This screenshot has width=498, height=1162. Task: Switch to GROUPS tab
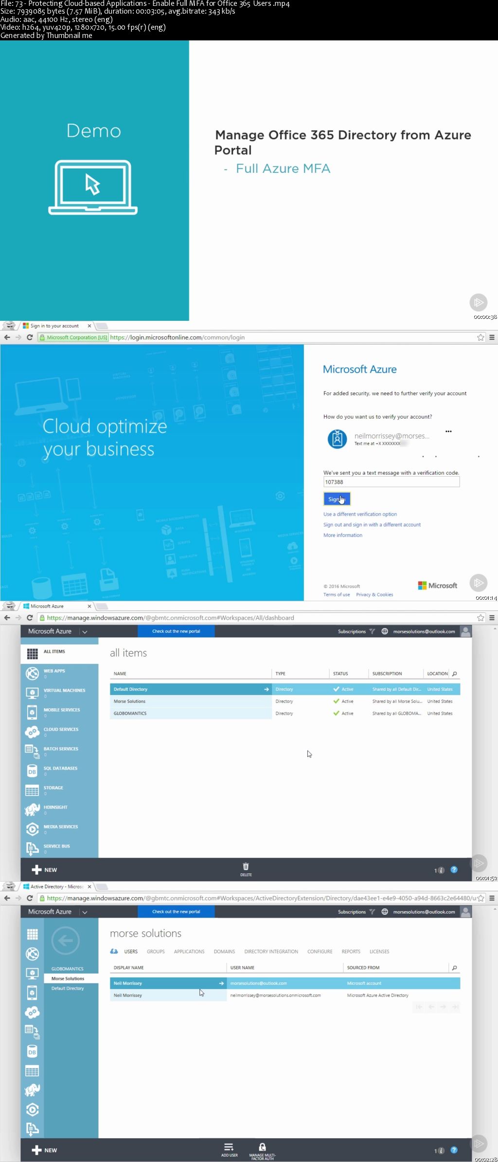point(156,951)
